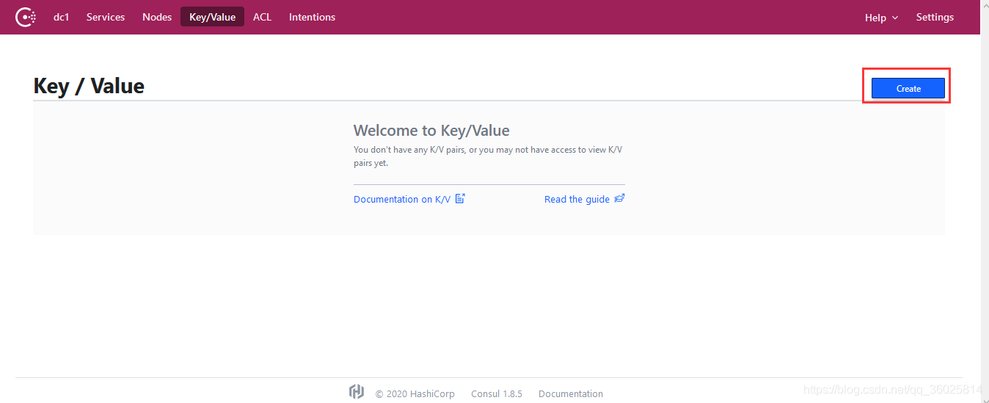Image resolution: width=989 pixels, height=403 pixels.
Task: Click the document icon beside Documentation on K/V
Action: [460, 198]
